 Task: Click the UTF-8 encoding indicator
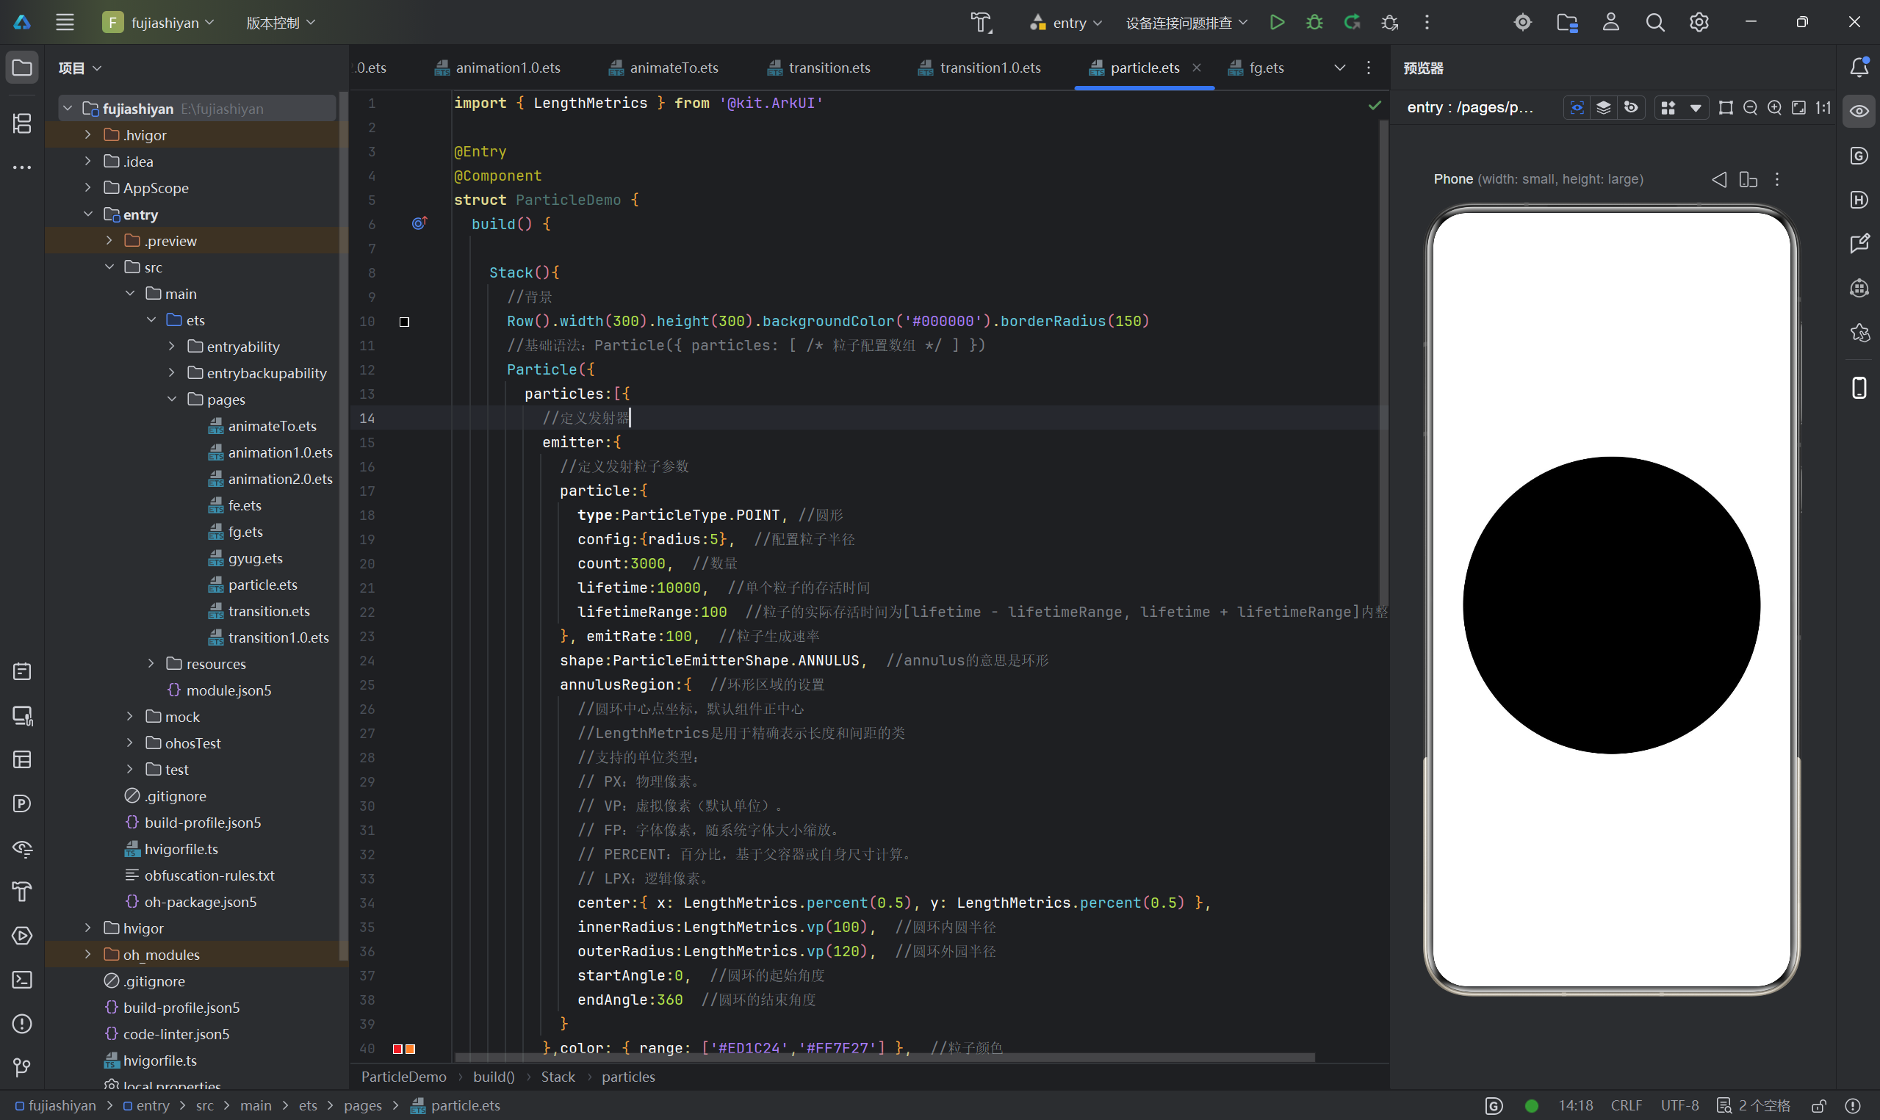(x=1680, y=1105)
